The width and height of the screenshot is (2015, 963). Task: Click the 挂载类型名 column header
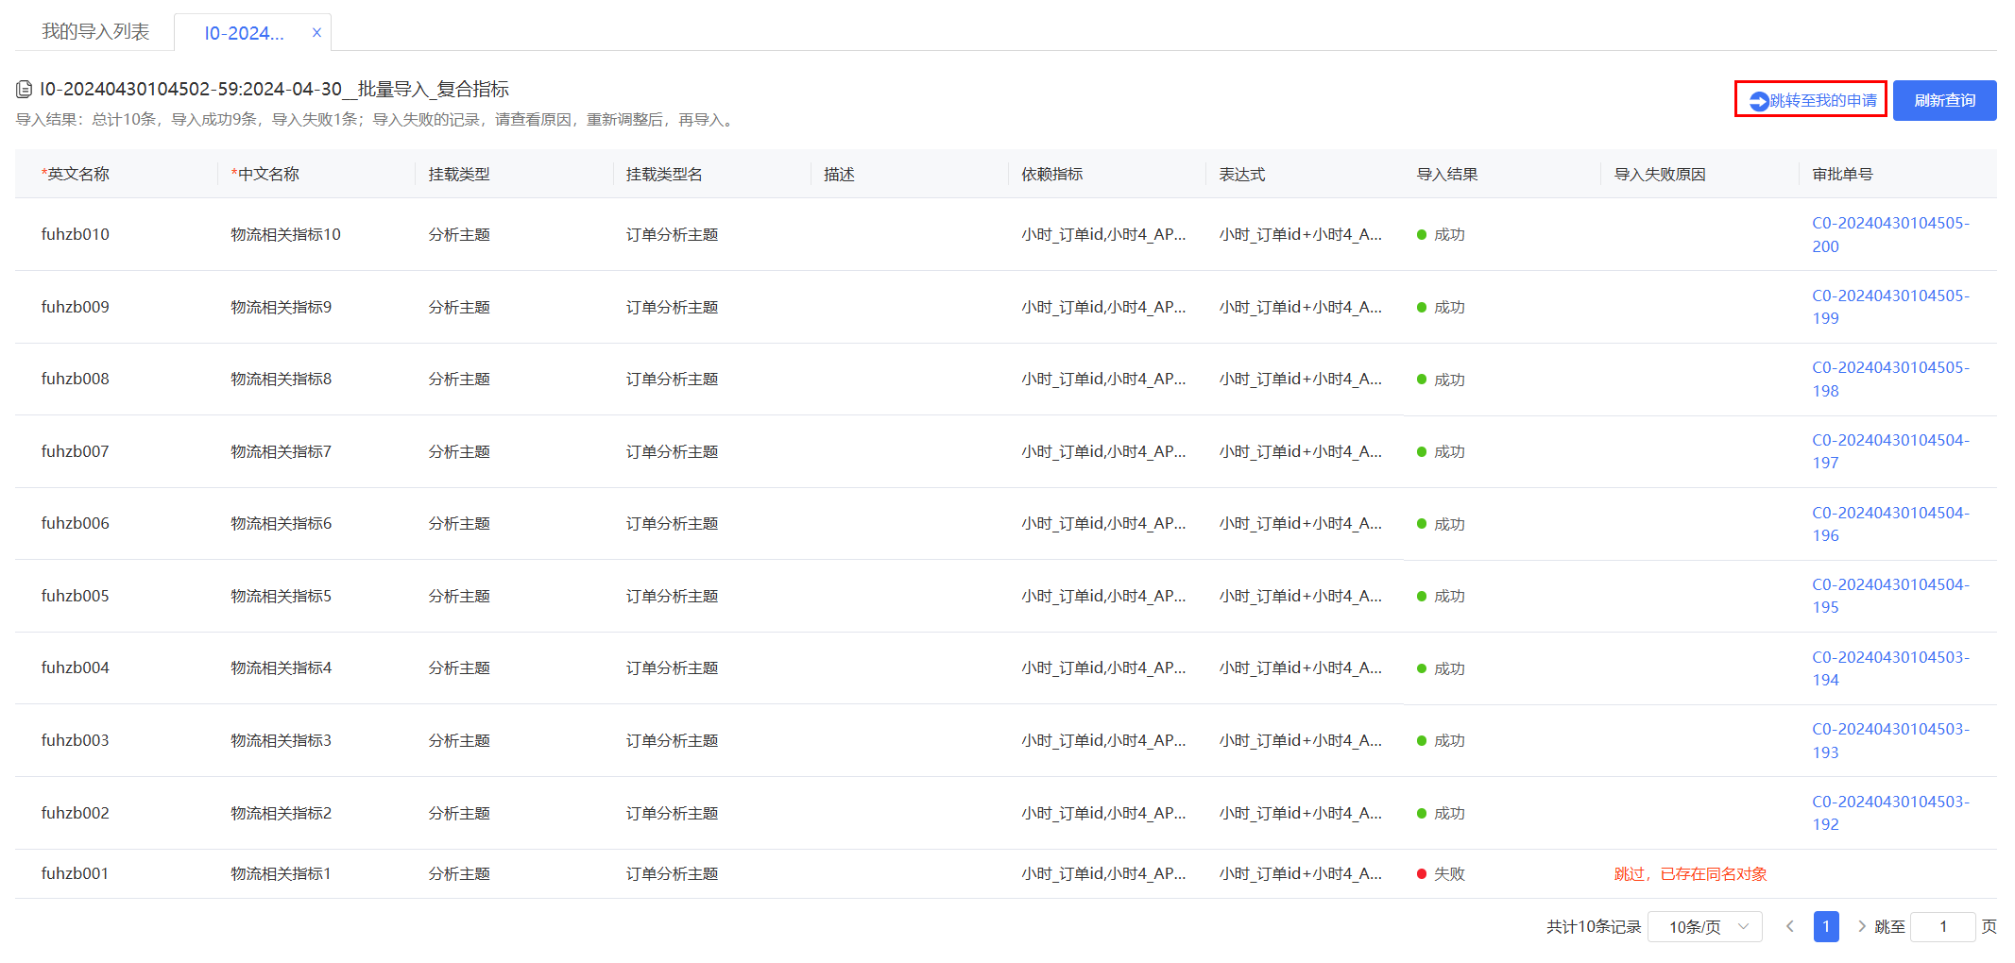664,174
